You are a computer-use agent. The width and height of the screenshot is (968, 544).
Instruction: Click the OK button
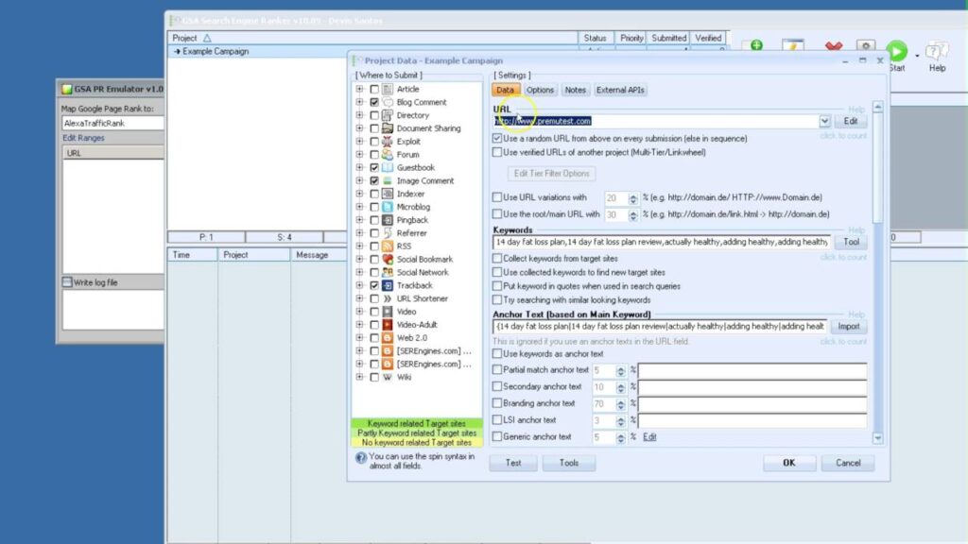(x=789, y=463)
